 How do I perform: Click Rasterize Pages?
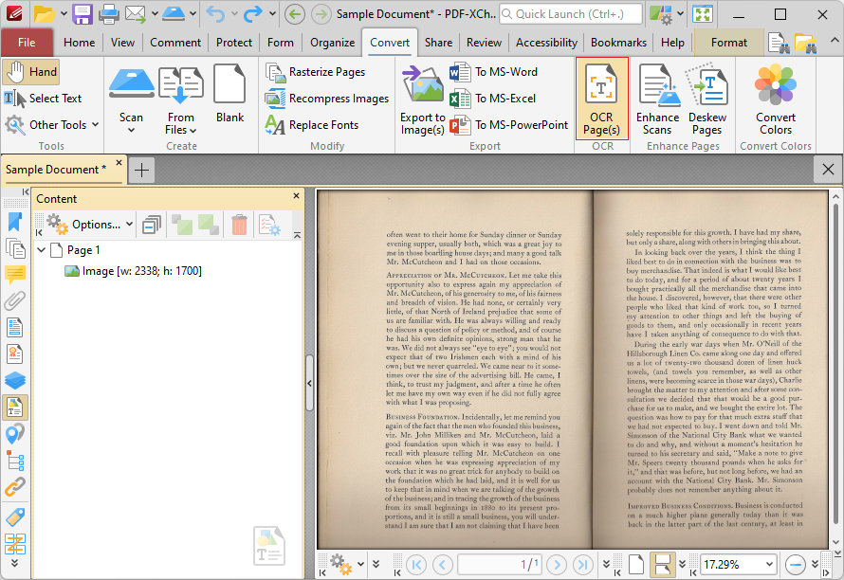tap(316, 72)
